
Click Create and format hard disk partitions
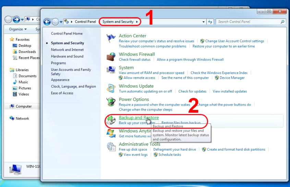click(236, 149)
